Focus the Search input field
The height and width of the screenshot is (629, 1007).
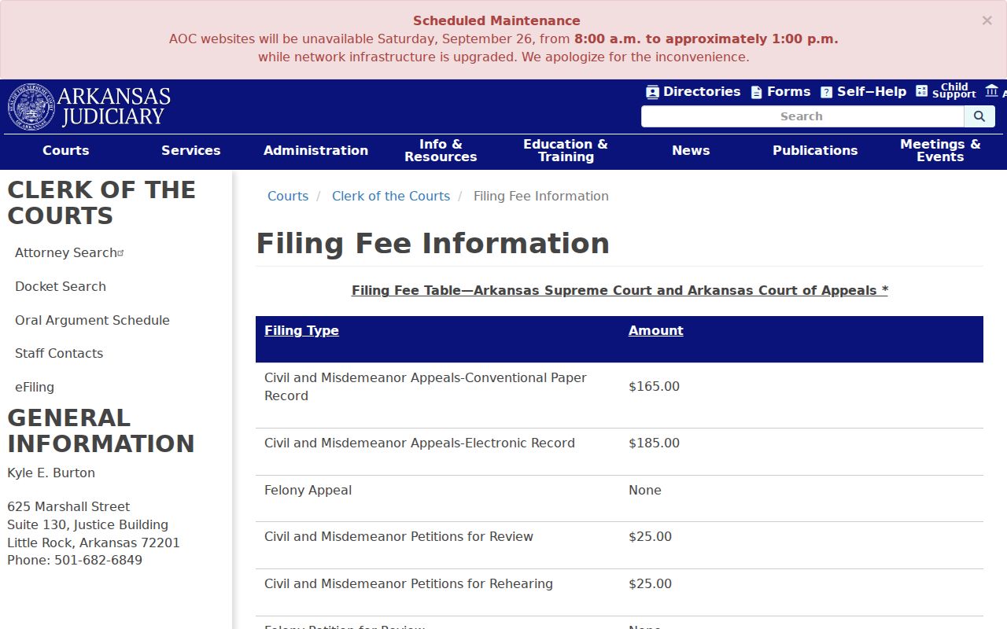click(x=802, y=116)
